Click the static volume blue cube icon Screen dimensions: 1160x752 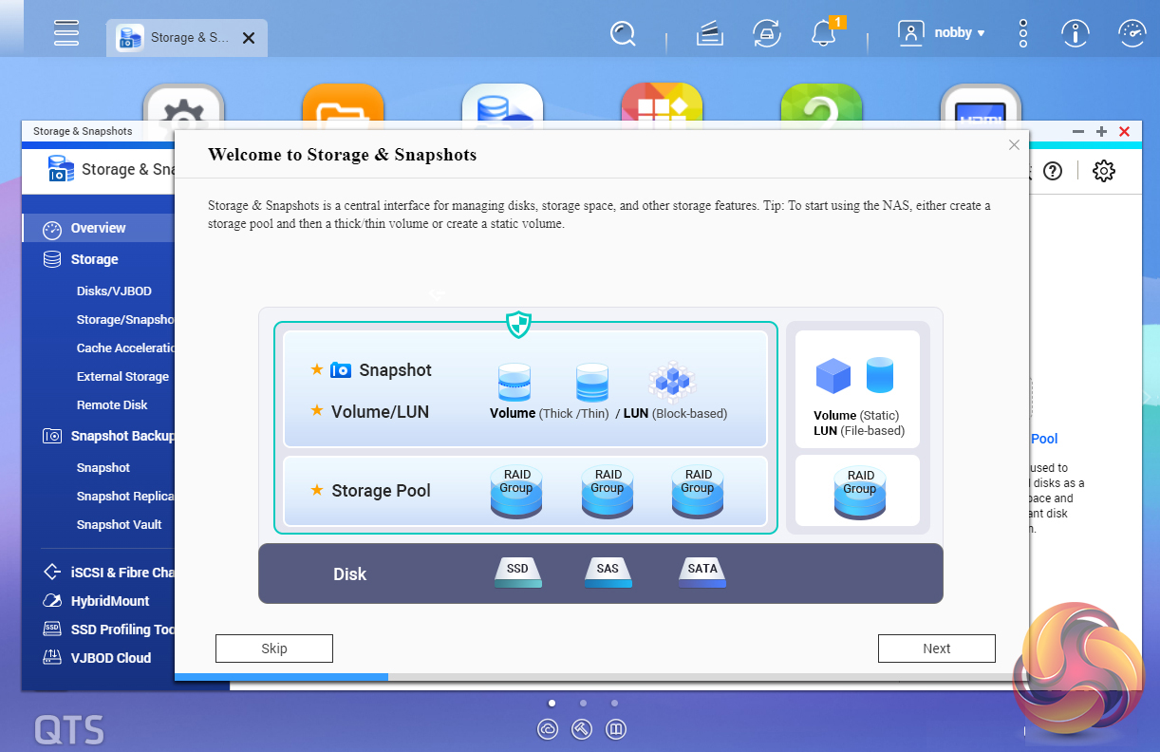(833, 376)
